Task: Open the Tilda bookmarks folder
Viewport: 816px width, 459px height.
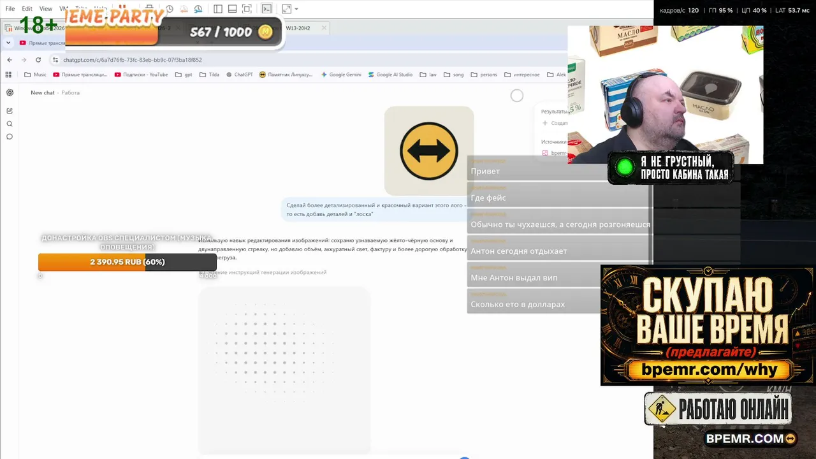Action: click(x=209, y=75)
